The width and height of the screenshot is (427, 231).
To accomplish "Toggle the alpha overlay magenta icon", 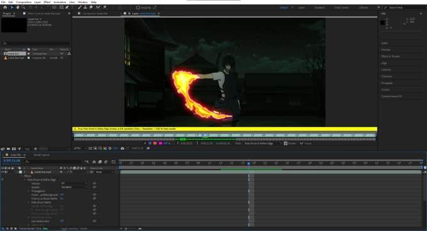I will 160,143.
